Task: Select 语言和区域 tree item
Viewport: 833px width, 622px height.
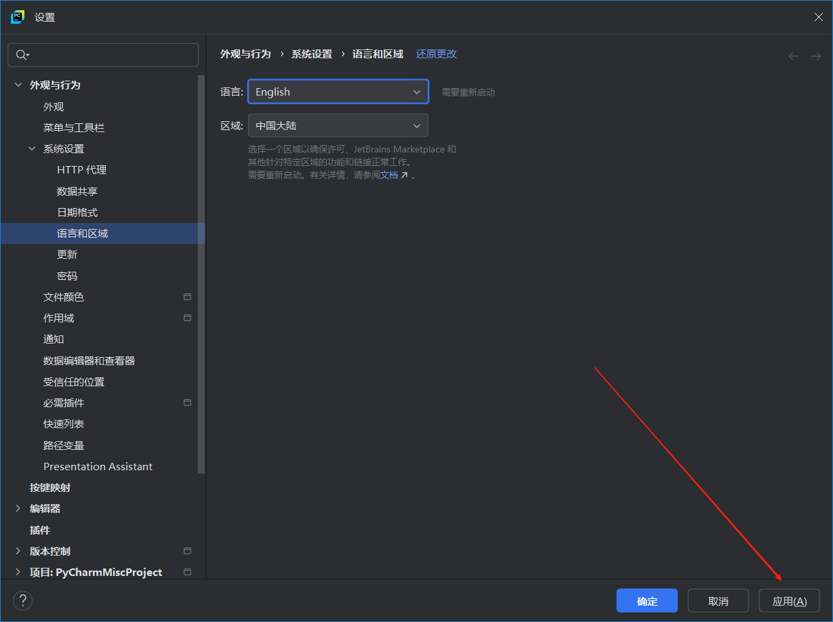Action: tap(102, 233)
